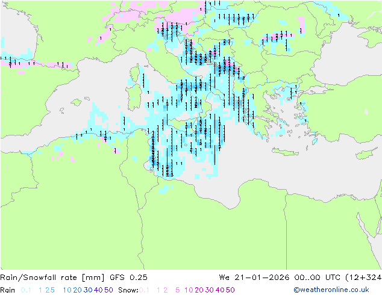Viewport: 382px width, 295px height.
Task: Choose the Snow legend value 0.1
Action: pos(144,290)
